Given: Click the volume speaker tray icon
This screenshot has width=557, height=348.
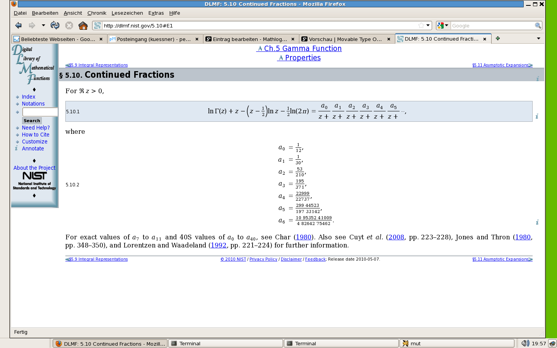Looking at the screenshot, I should click(x=525, y=343).
